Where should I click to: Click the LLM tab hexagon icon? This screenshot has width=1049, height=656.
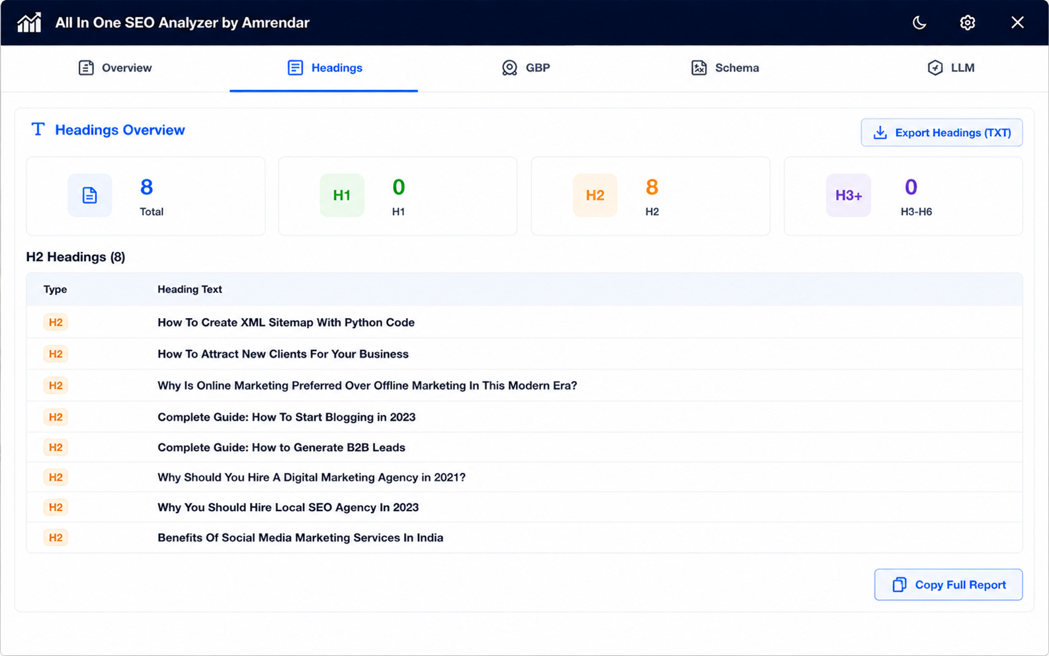pyautogui.click(x=935, y=67)
